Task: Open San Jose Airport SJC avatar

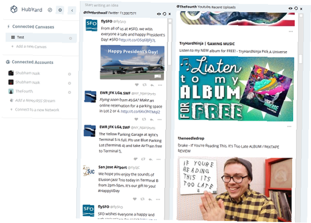Action: (x=89, y=171)
